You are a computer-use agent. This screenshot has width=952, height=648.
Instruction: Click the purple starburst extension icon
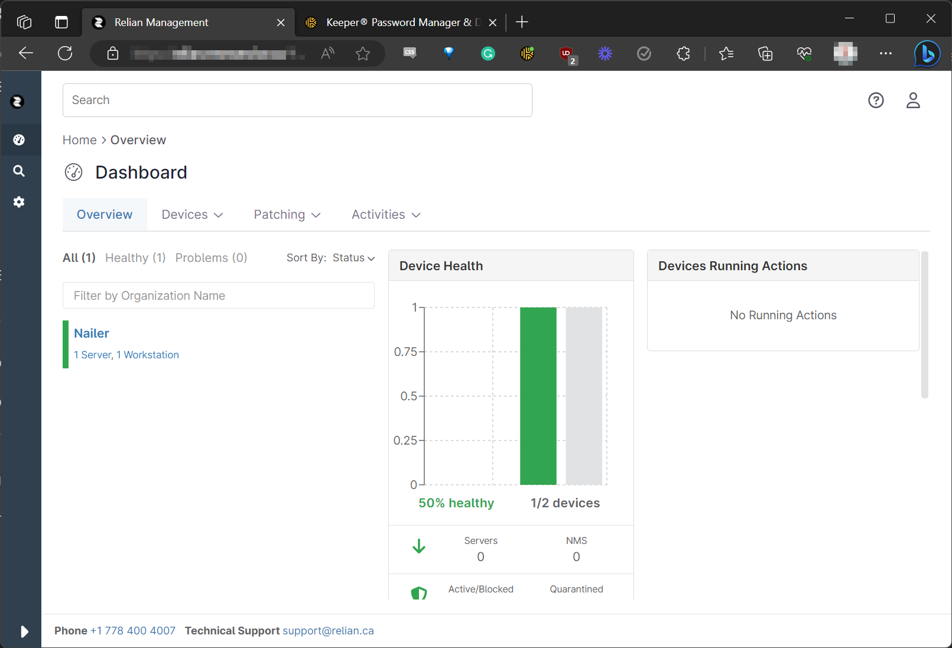(605, 54)
